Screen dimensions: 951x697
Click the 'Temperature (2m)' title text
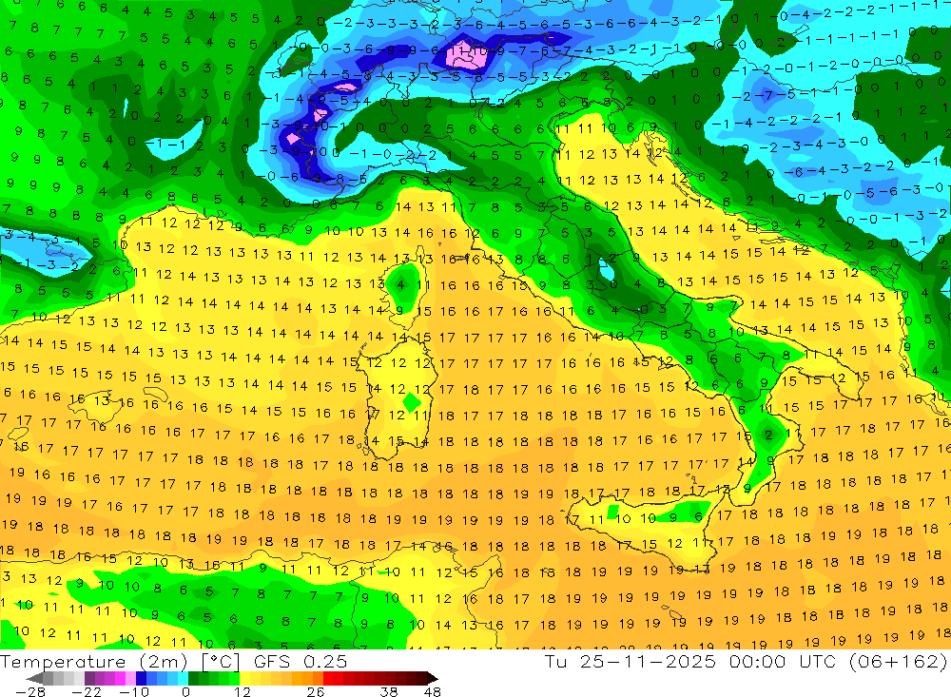pyautogui.click(x=94, y=661)
